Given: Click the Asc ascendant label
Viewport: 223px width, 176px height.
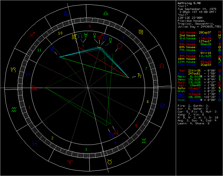Looking at the screenshot, I should [35, 88].
